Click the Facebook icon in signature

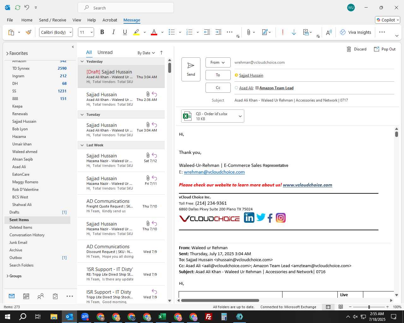click(x=270, y=218)
